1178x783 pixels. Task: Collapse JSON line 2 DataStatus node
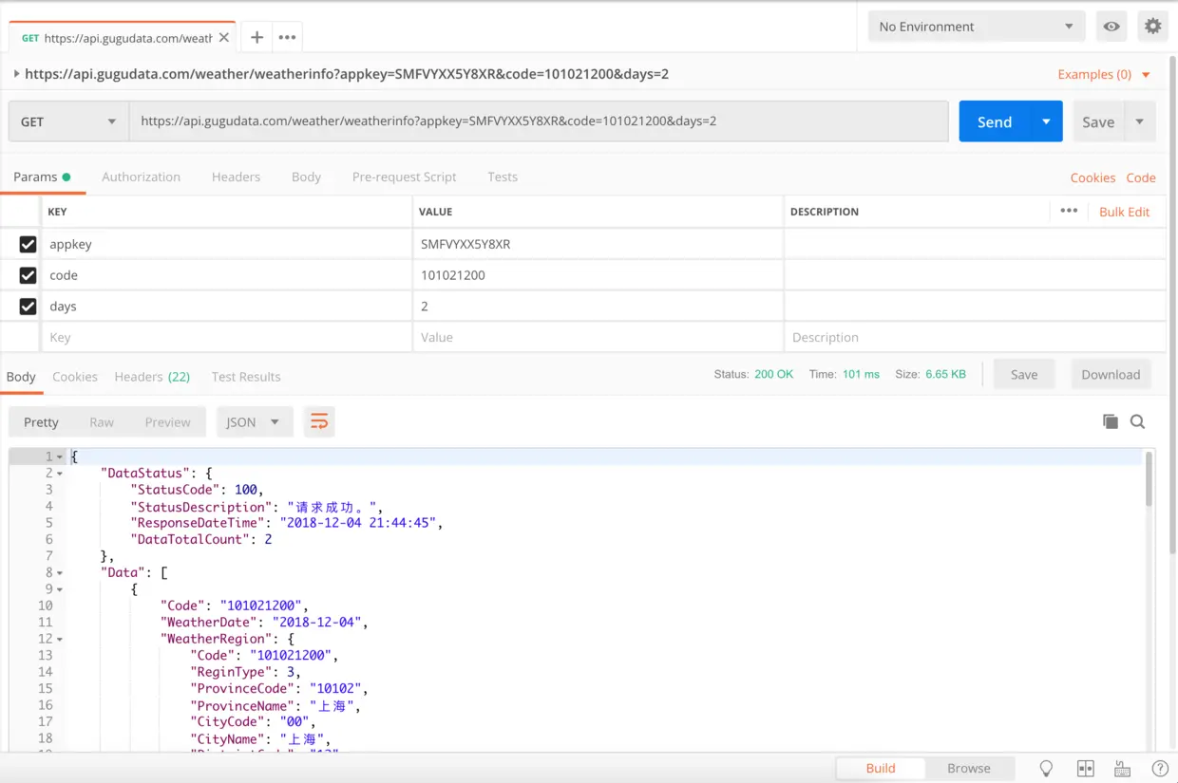pos(60,473)
